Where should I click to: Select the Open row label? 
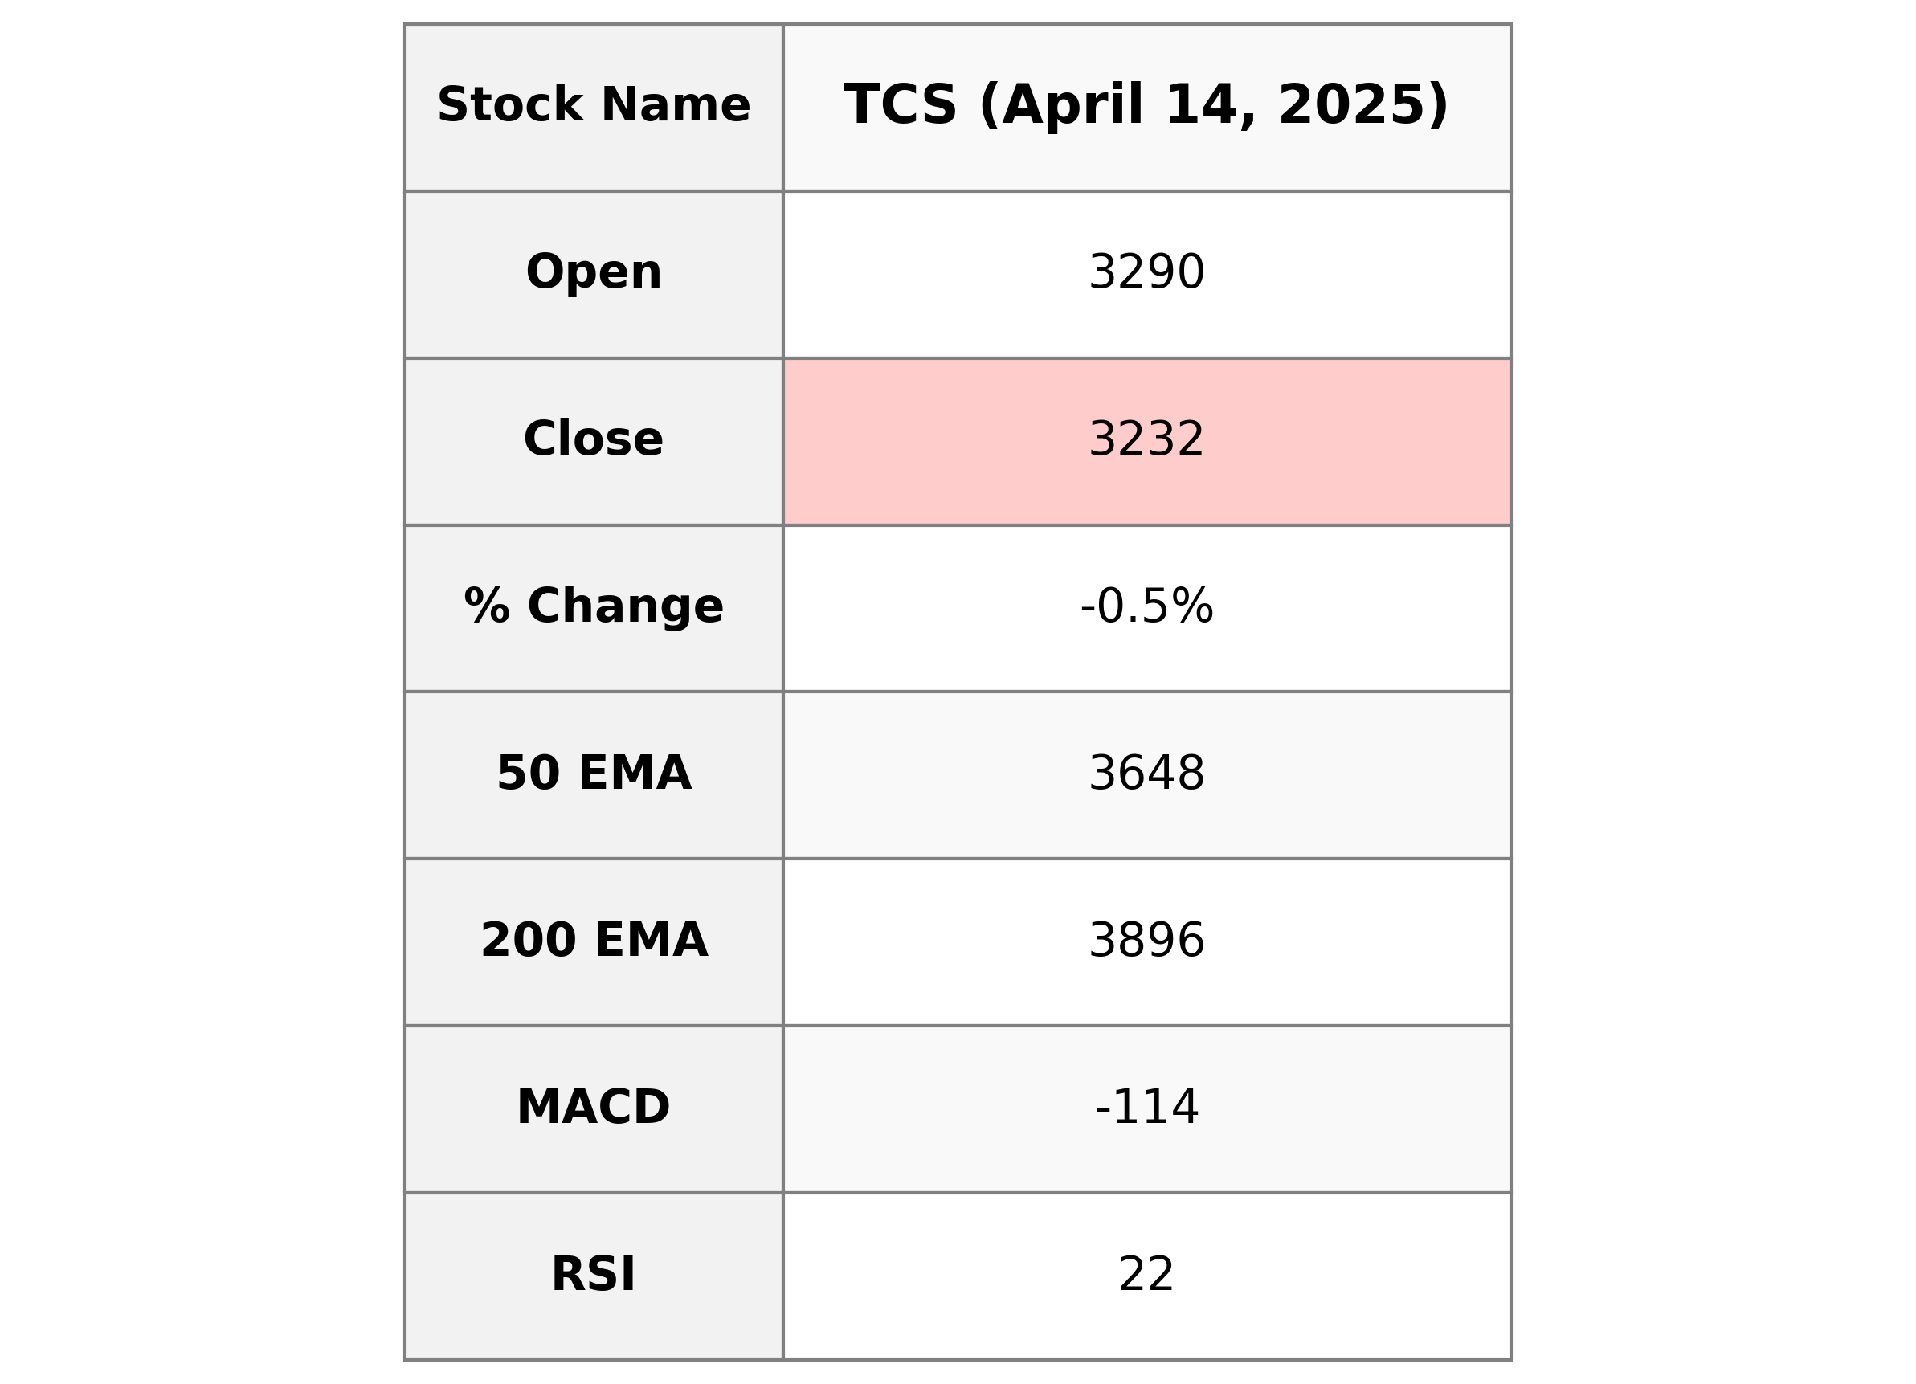point(593,273)
